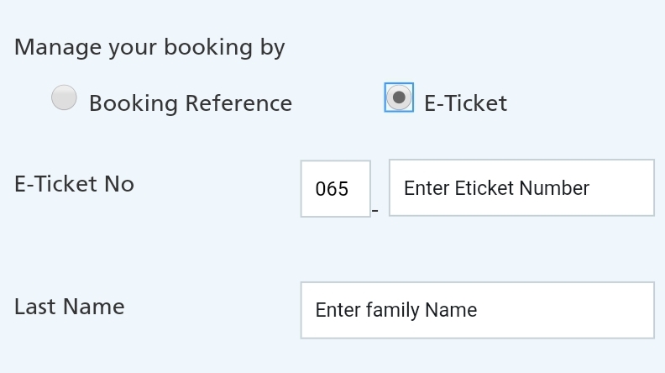The image size is (665, 373).
Task: Click the "E-Ticket No" field label
Action: (x=74, y=184)
